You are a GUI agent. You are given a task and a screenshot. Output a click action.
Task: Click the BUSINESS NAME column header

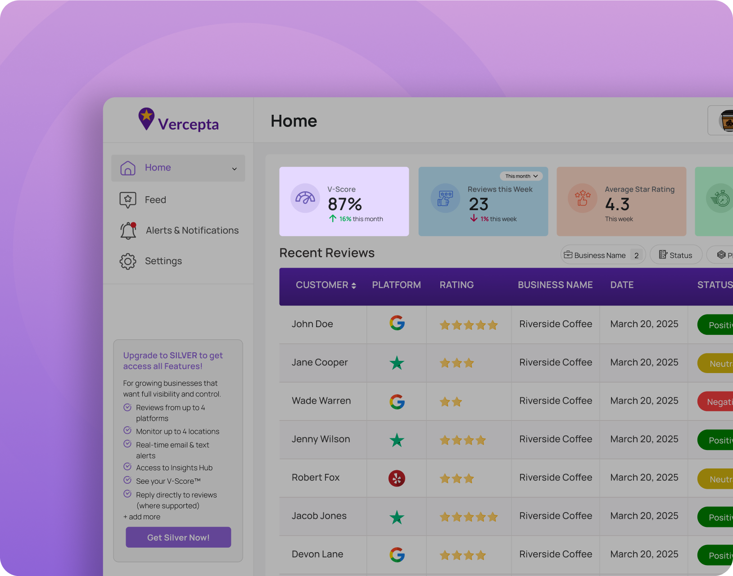555,285
